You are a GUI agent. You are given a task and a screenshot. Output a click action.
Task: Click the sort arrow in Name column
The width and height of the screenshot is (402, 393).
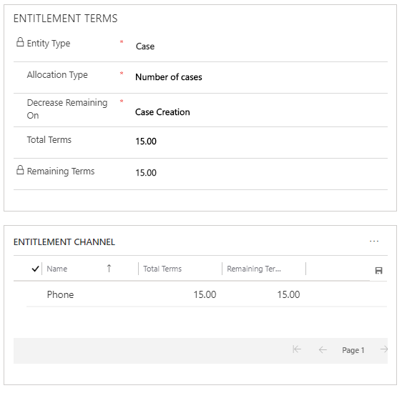[109, 269]
